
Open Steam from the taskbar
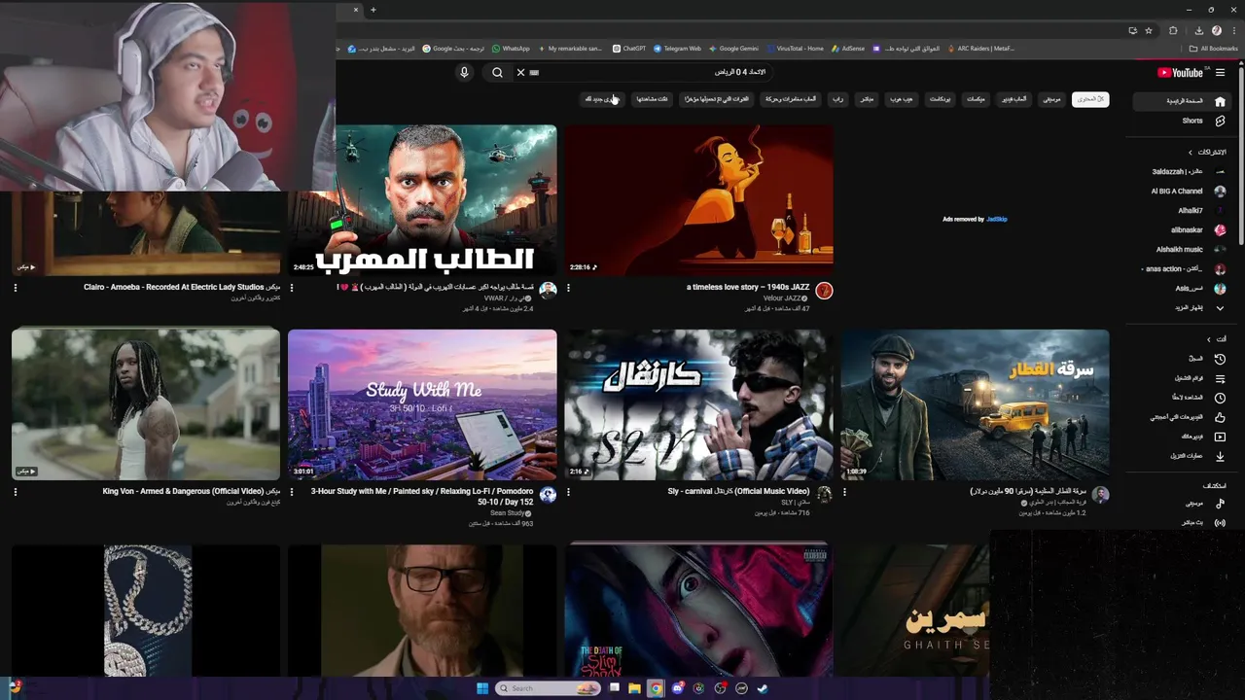coord(763,688)
